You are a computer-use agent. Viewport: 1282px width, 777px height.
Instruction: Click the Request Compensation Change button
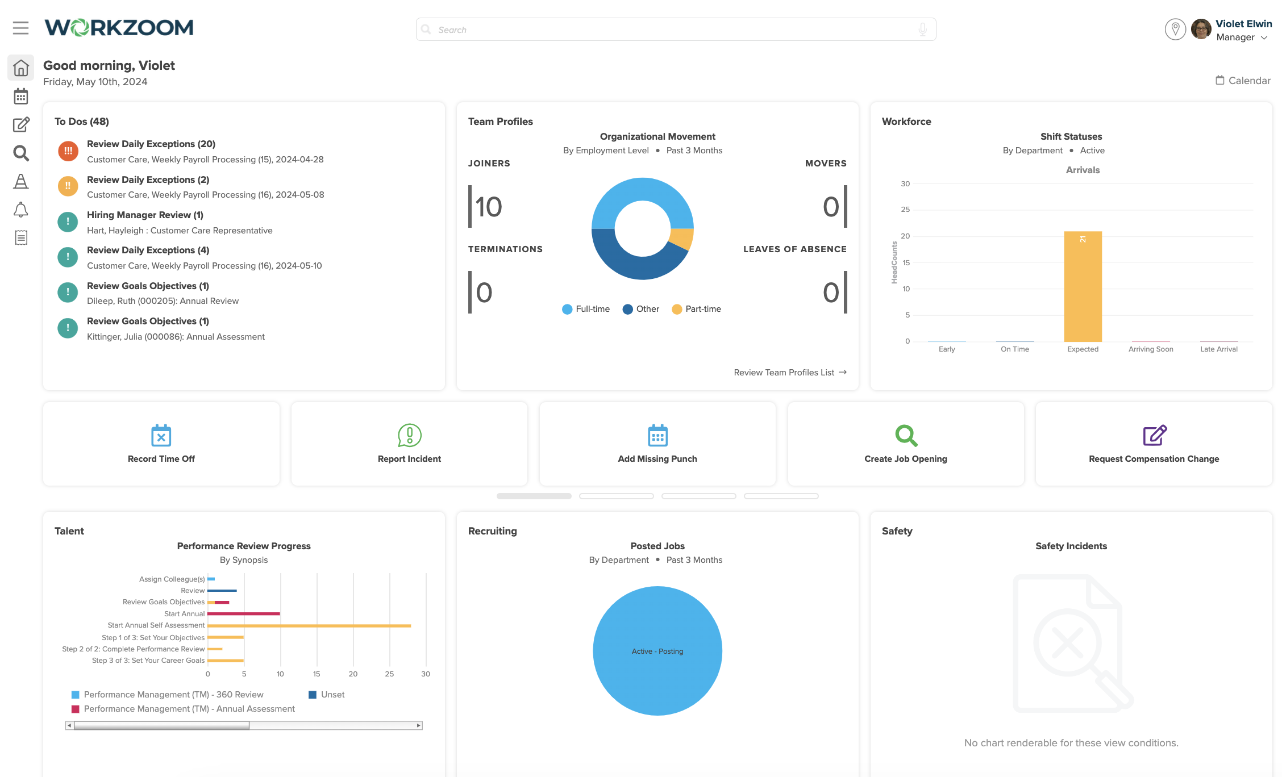(1155, 444)
